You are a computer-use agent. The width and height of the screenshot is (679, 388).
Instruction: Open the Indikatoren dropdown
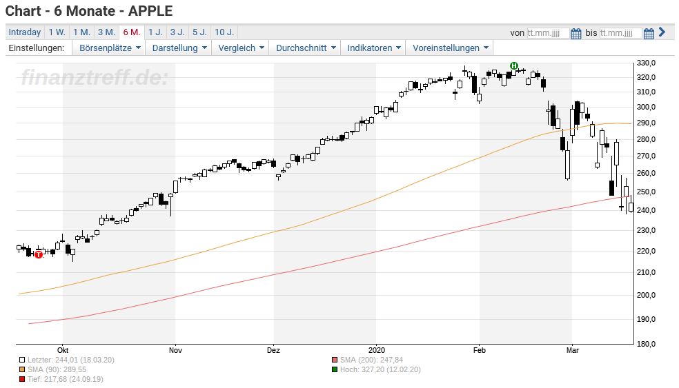pos(373,48)
